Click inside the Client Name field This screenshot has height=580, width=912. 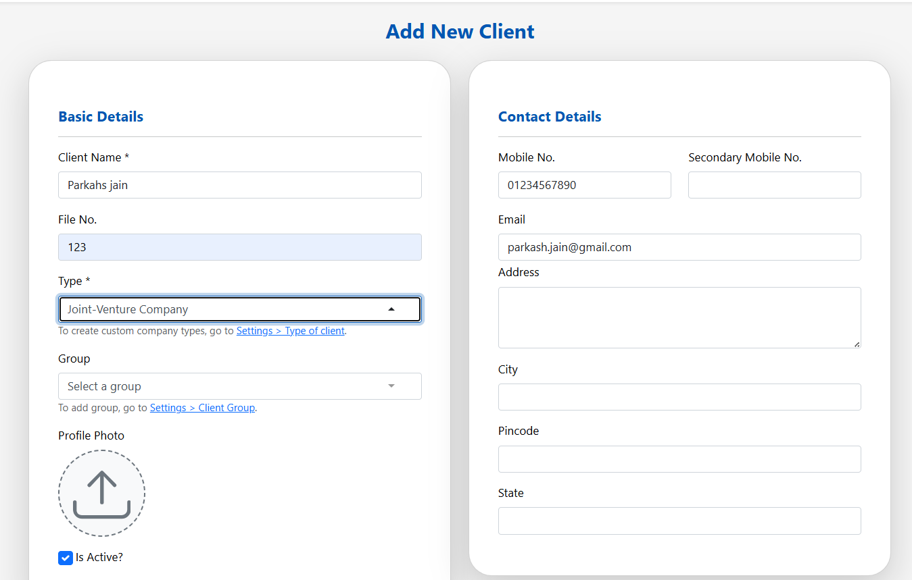pyautogui.click(x=240, y=184)
